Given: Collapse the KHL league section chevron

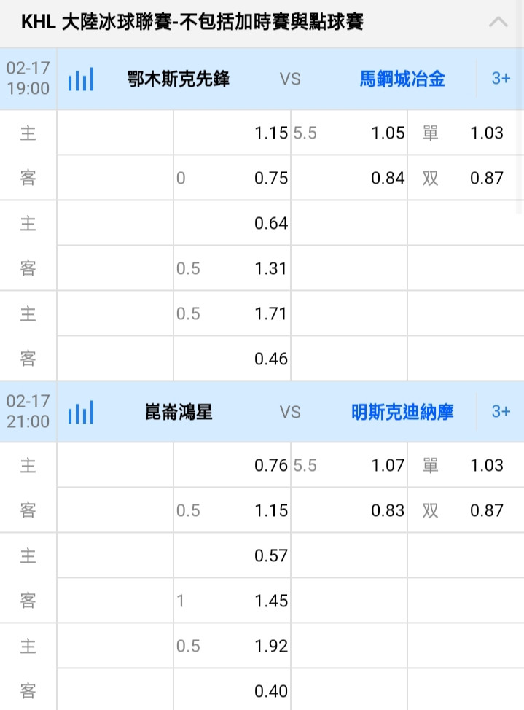Looking at the screenshot, I should coord(498,22).
